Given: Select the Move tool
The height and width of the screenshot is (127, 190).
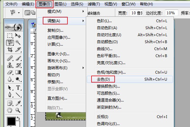Looking at the screenshot, I should point(18,36).
